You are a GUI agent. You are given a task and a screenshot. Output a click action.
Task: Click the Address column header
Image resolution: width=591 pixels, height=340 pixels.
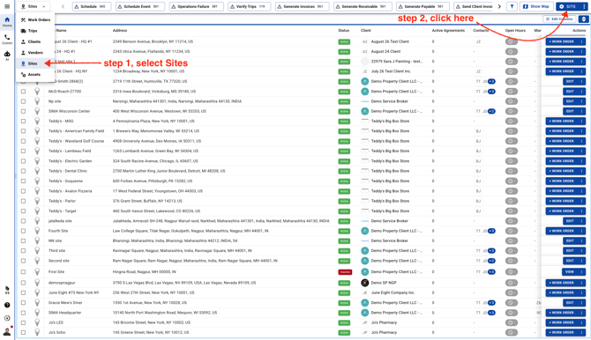coord(120,31)
